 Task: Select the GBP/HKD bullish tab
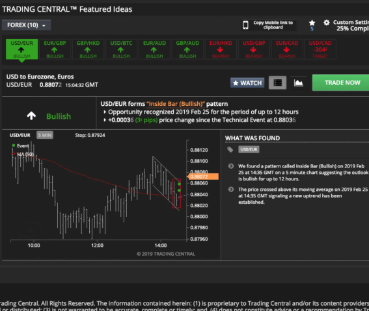(88, 49)
